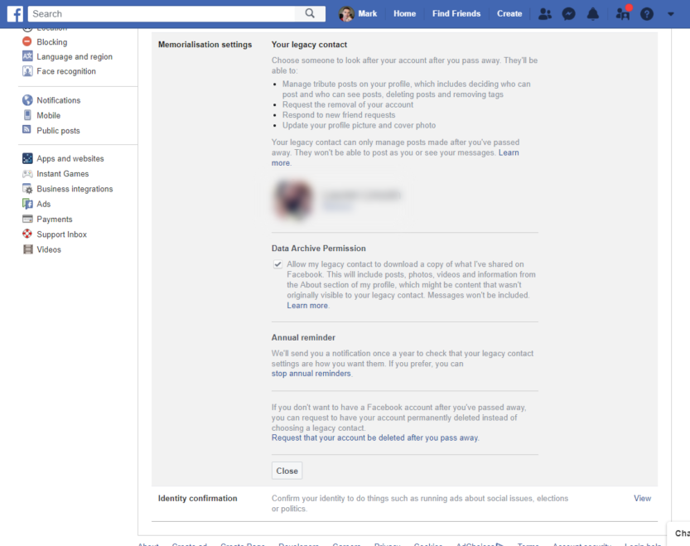690x546 pixels.
Task: Open the Messenger icon
Action: (568, 14)
